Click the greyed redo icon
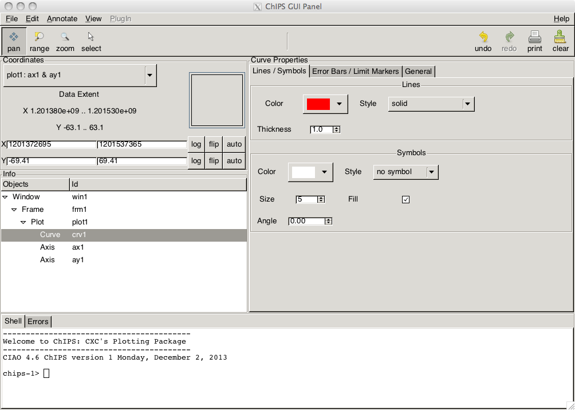 tap(509, 37)
